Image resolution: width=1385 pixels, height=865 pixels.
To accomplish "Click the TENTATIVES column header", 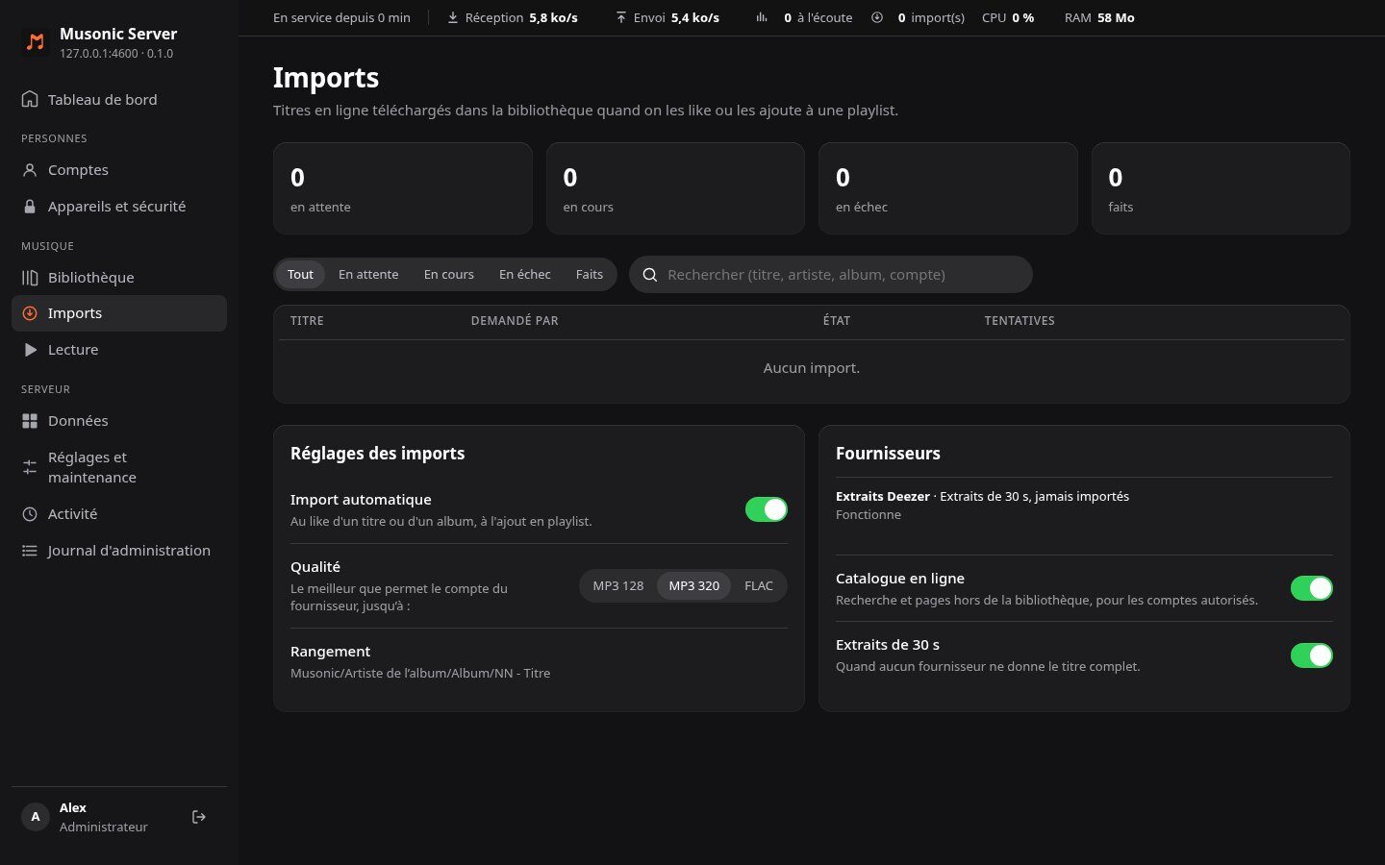I will pos(1020,321).
